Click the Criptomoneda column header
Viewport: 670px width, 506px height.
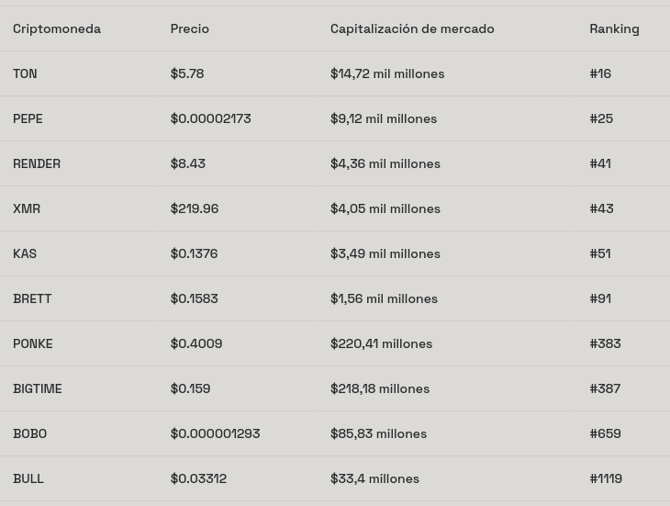click(57, 28)
